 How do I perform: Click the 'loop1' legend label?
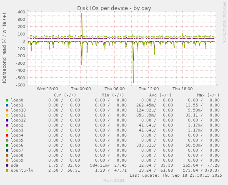pos(17,105)
